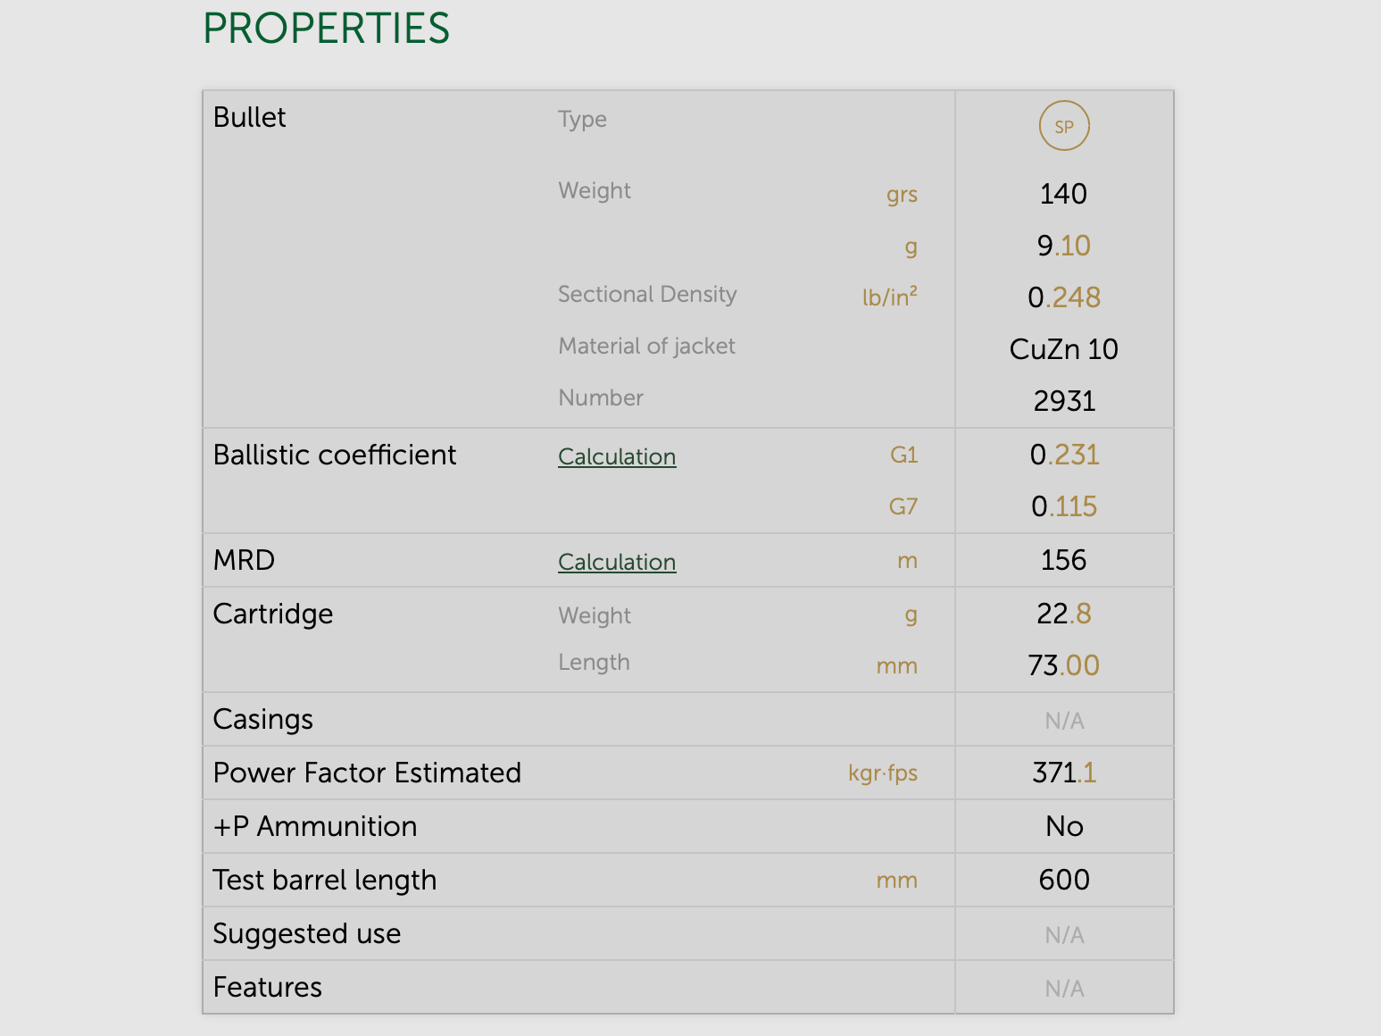Click the Casings N/A value
The image size is (1381, 1036).
coord(1064,721)
